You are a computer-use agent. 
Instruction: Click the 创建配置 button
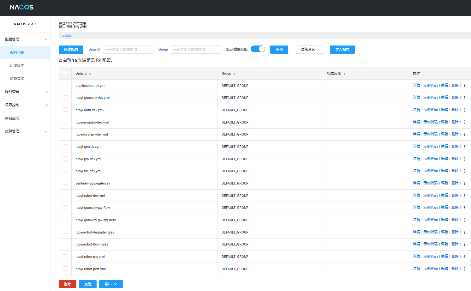(71, 50)
